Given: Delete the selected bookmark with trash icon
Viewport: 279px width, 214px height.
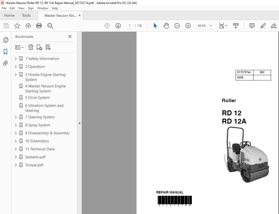Looking at the screenshot, I should 31,47.
